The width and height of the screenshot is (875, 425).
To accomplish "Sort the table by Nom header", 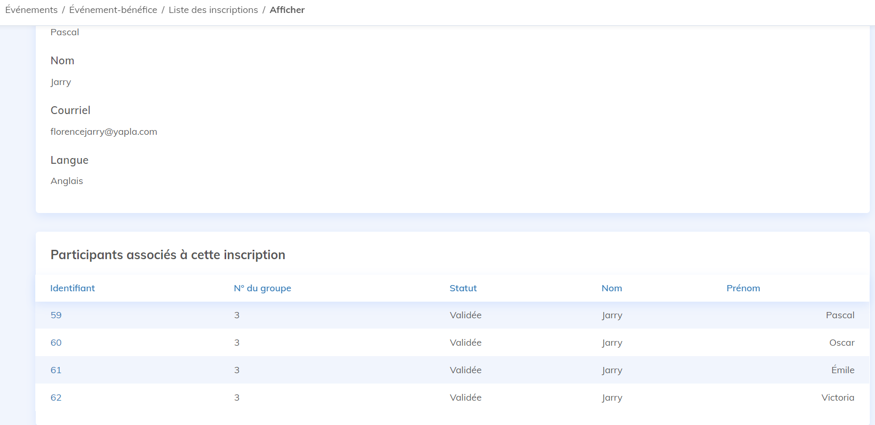I will point(612,288).
